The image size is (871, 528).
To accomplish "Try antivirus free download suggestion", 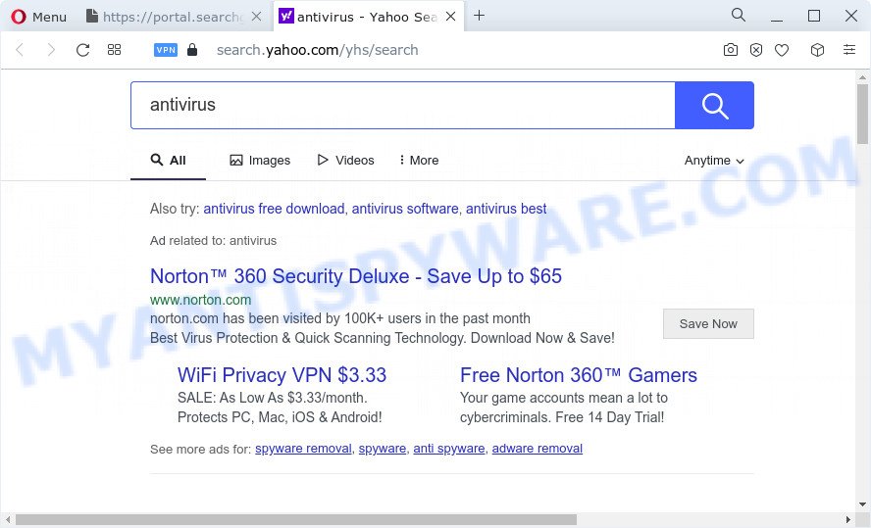I will pos(274,209).
